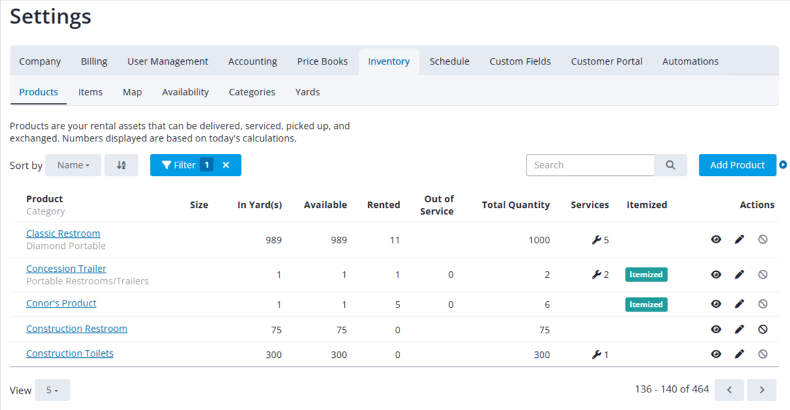Toggle sort direction with the A-Z icon

(121, 165)
